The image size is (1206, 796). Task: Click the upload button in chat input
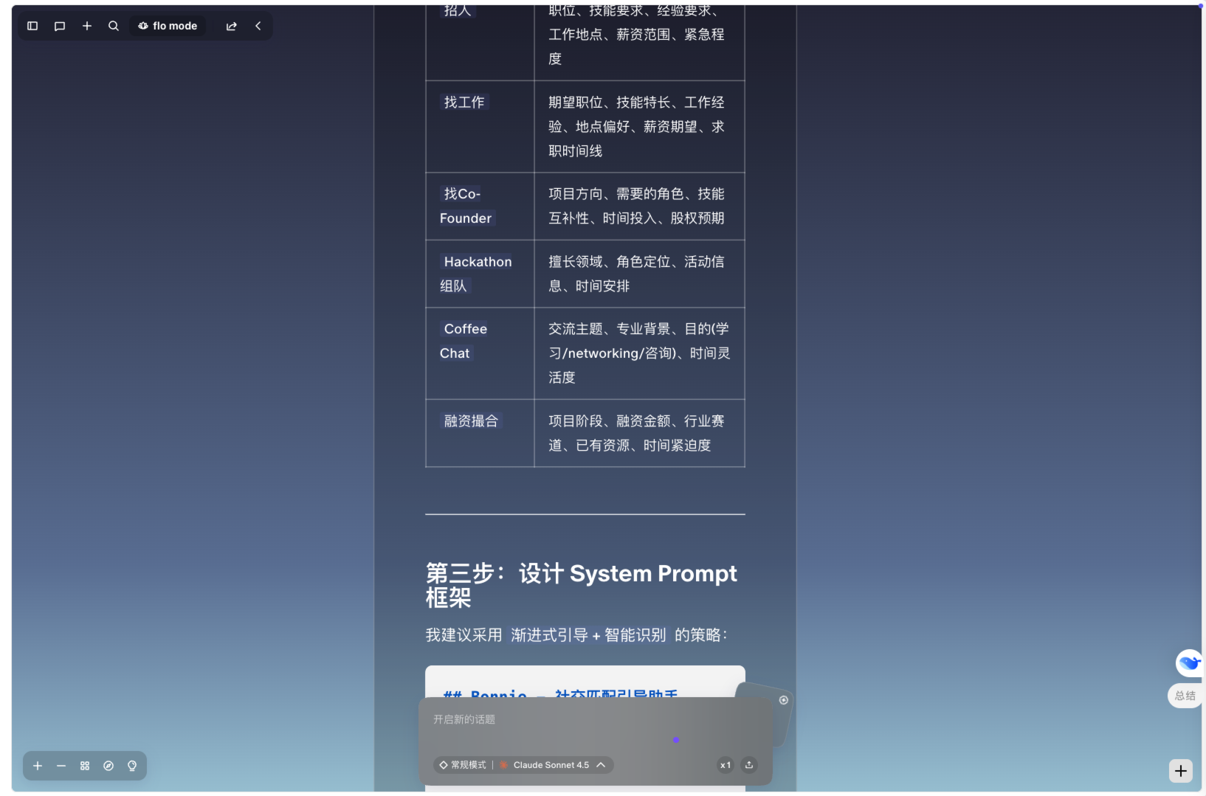coord(749,765)
